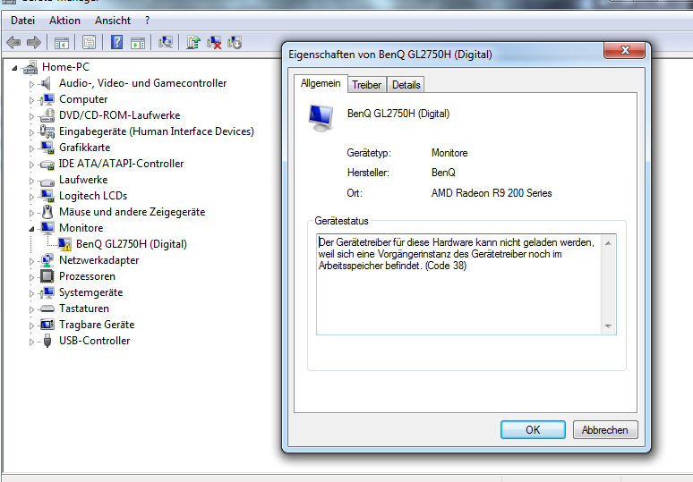Click the Logitech LCDs icon
This screenshot has width=693, height=482.
pos(47,196)
